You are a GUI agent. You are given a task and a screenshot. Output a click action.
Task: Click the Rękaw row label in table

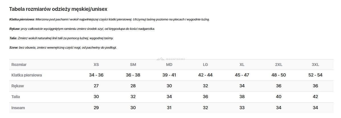click(18, 86)
